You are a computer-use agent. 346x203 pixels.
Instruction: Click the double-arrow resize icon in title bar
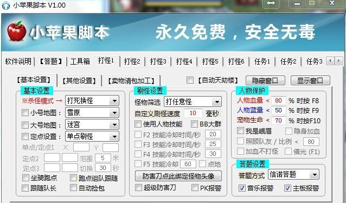[x=271, y=3]
